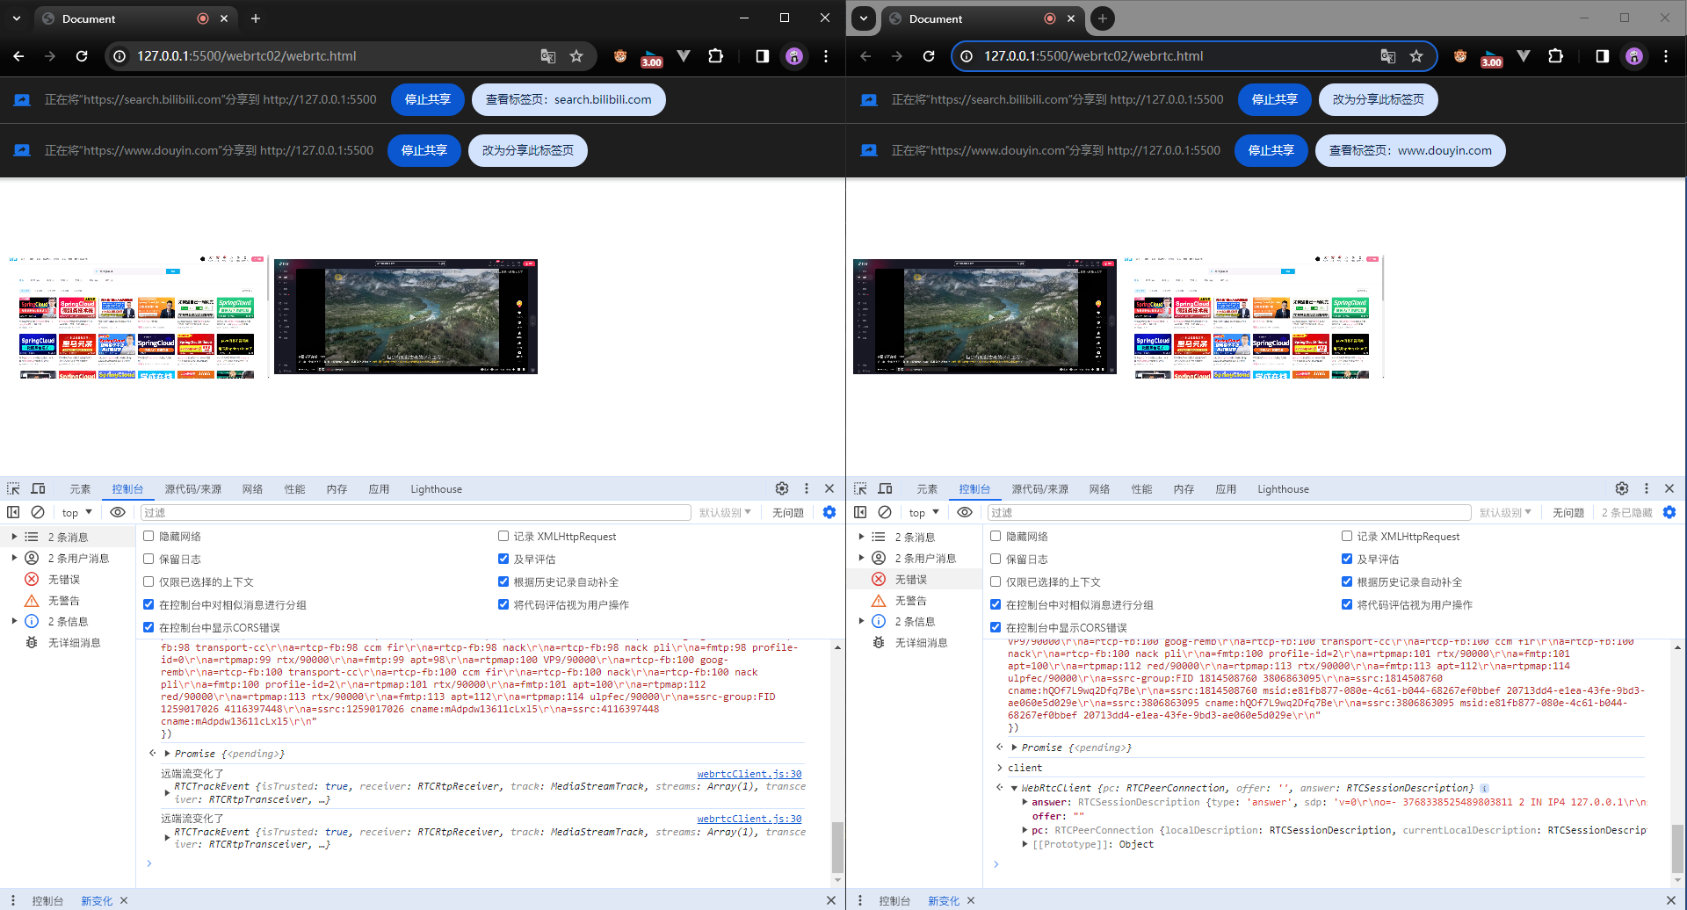Switch to 元素 tab in the left DevTools
The width and height of the screenshot is (1687, 910).
pyautogui.click(x=80, y=489)
